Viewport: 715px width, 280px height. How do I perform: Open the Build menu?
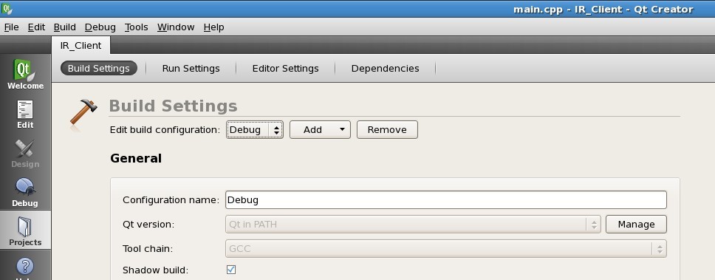65,27
